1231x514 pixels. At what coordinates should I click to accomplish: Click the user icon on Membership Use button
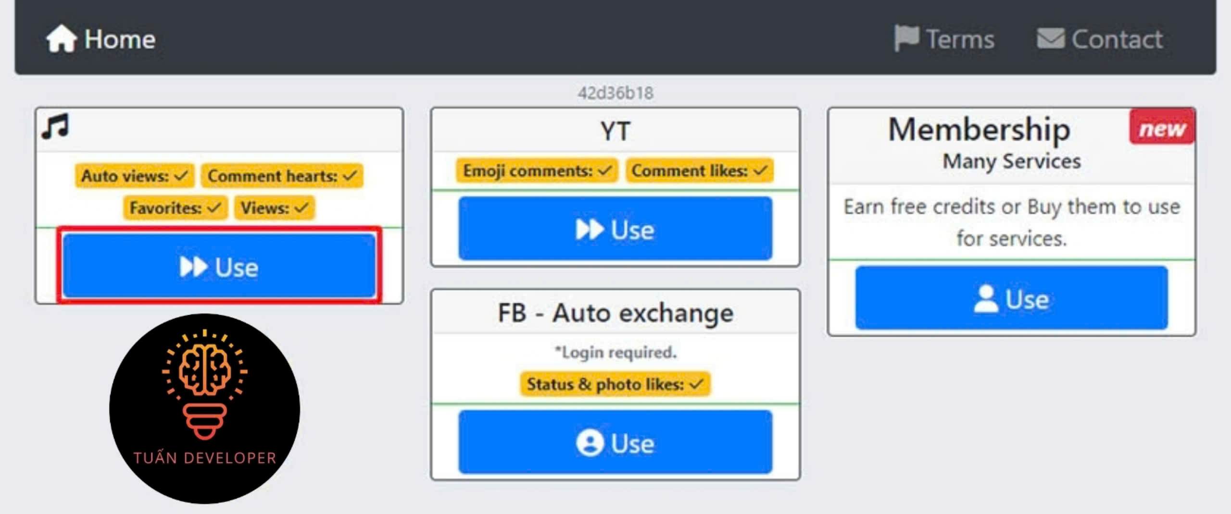[x=985, y=299]
